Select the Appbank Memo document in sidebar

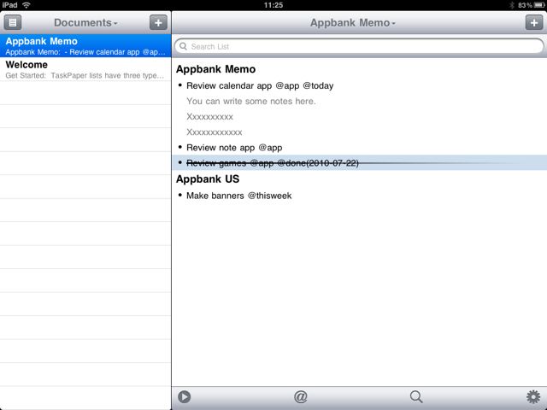(x=85, y=45)
